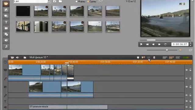This screenshot has width=195, height=110.
Task: Click the project title Мой фильм 10
Action: pyautogui.click(x=39, y=57)
